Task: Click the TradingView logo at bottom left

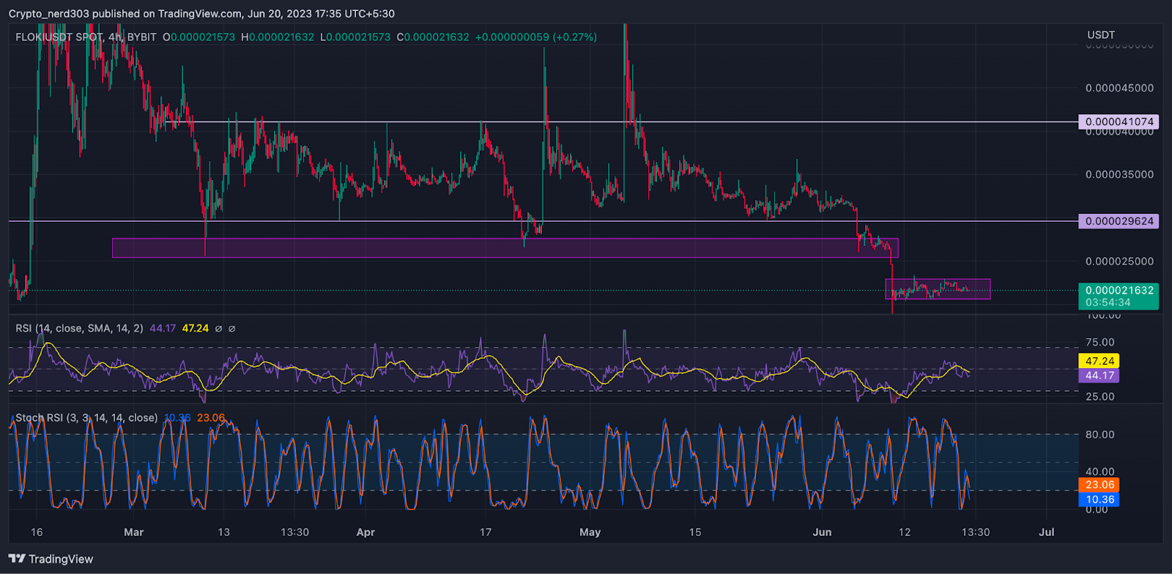Action: (x=51, y=559)
